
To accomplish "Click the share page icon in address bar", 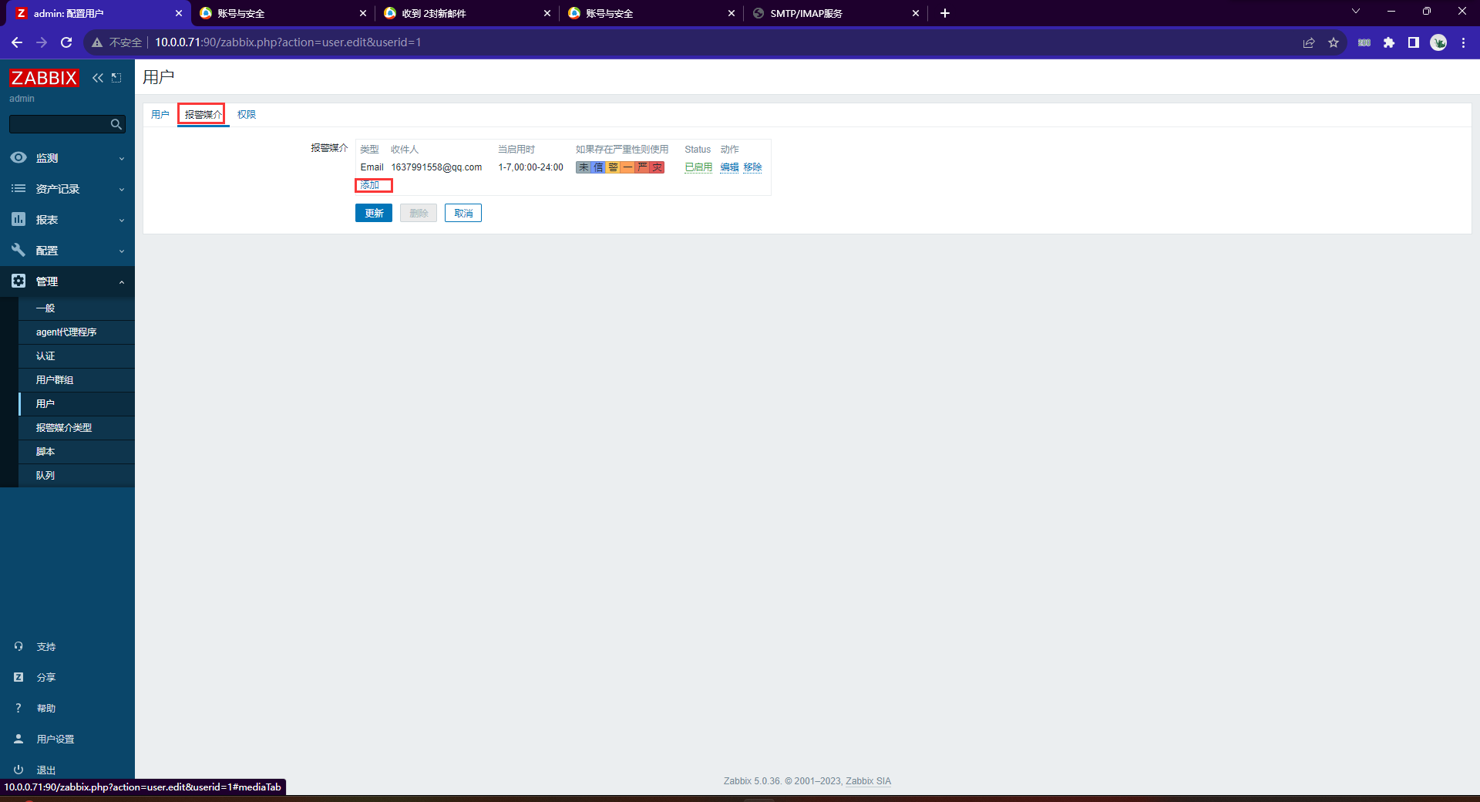I will (x=1309, y=42).
